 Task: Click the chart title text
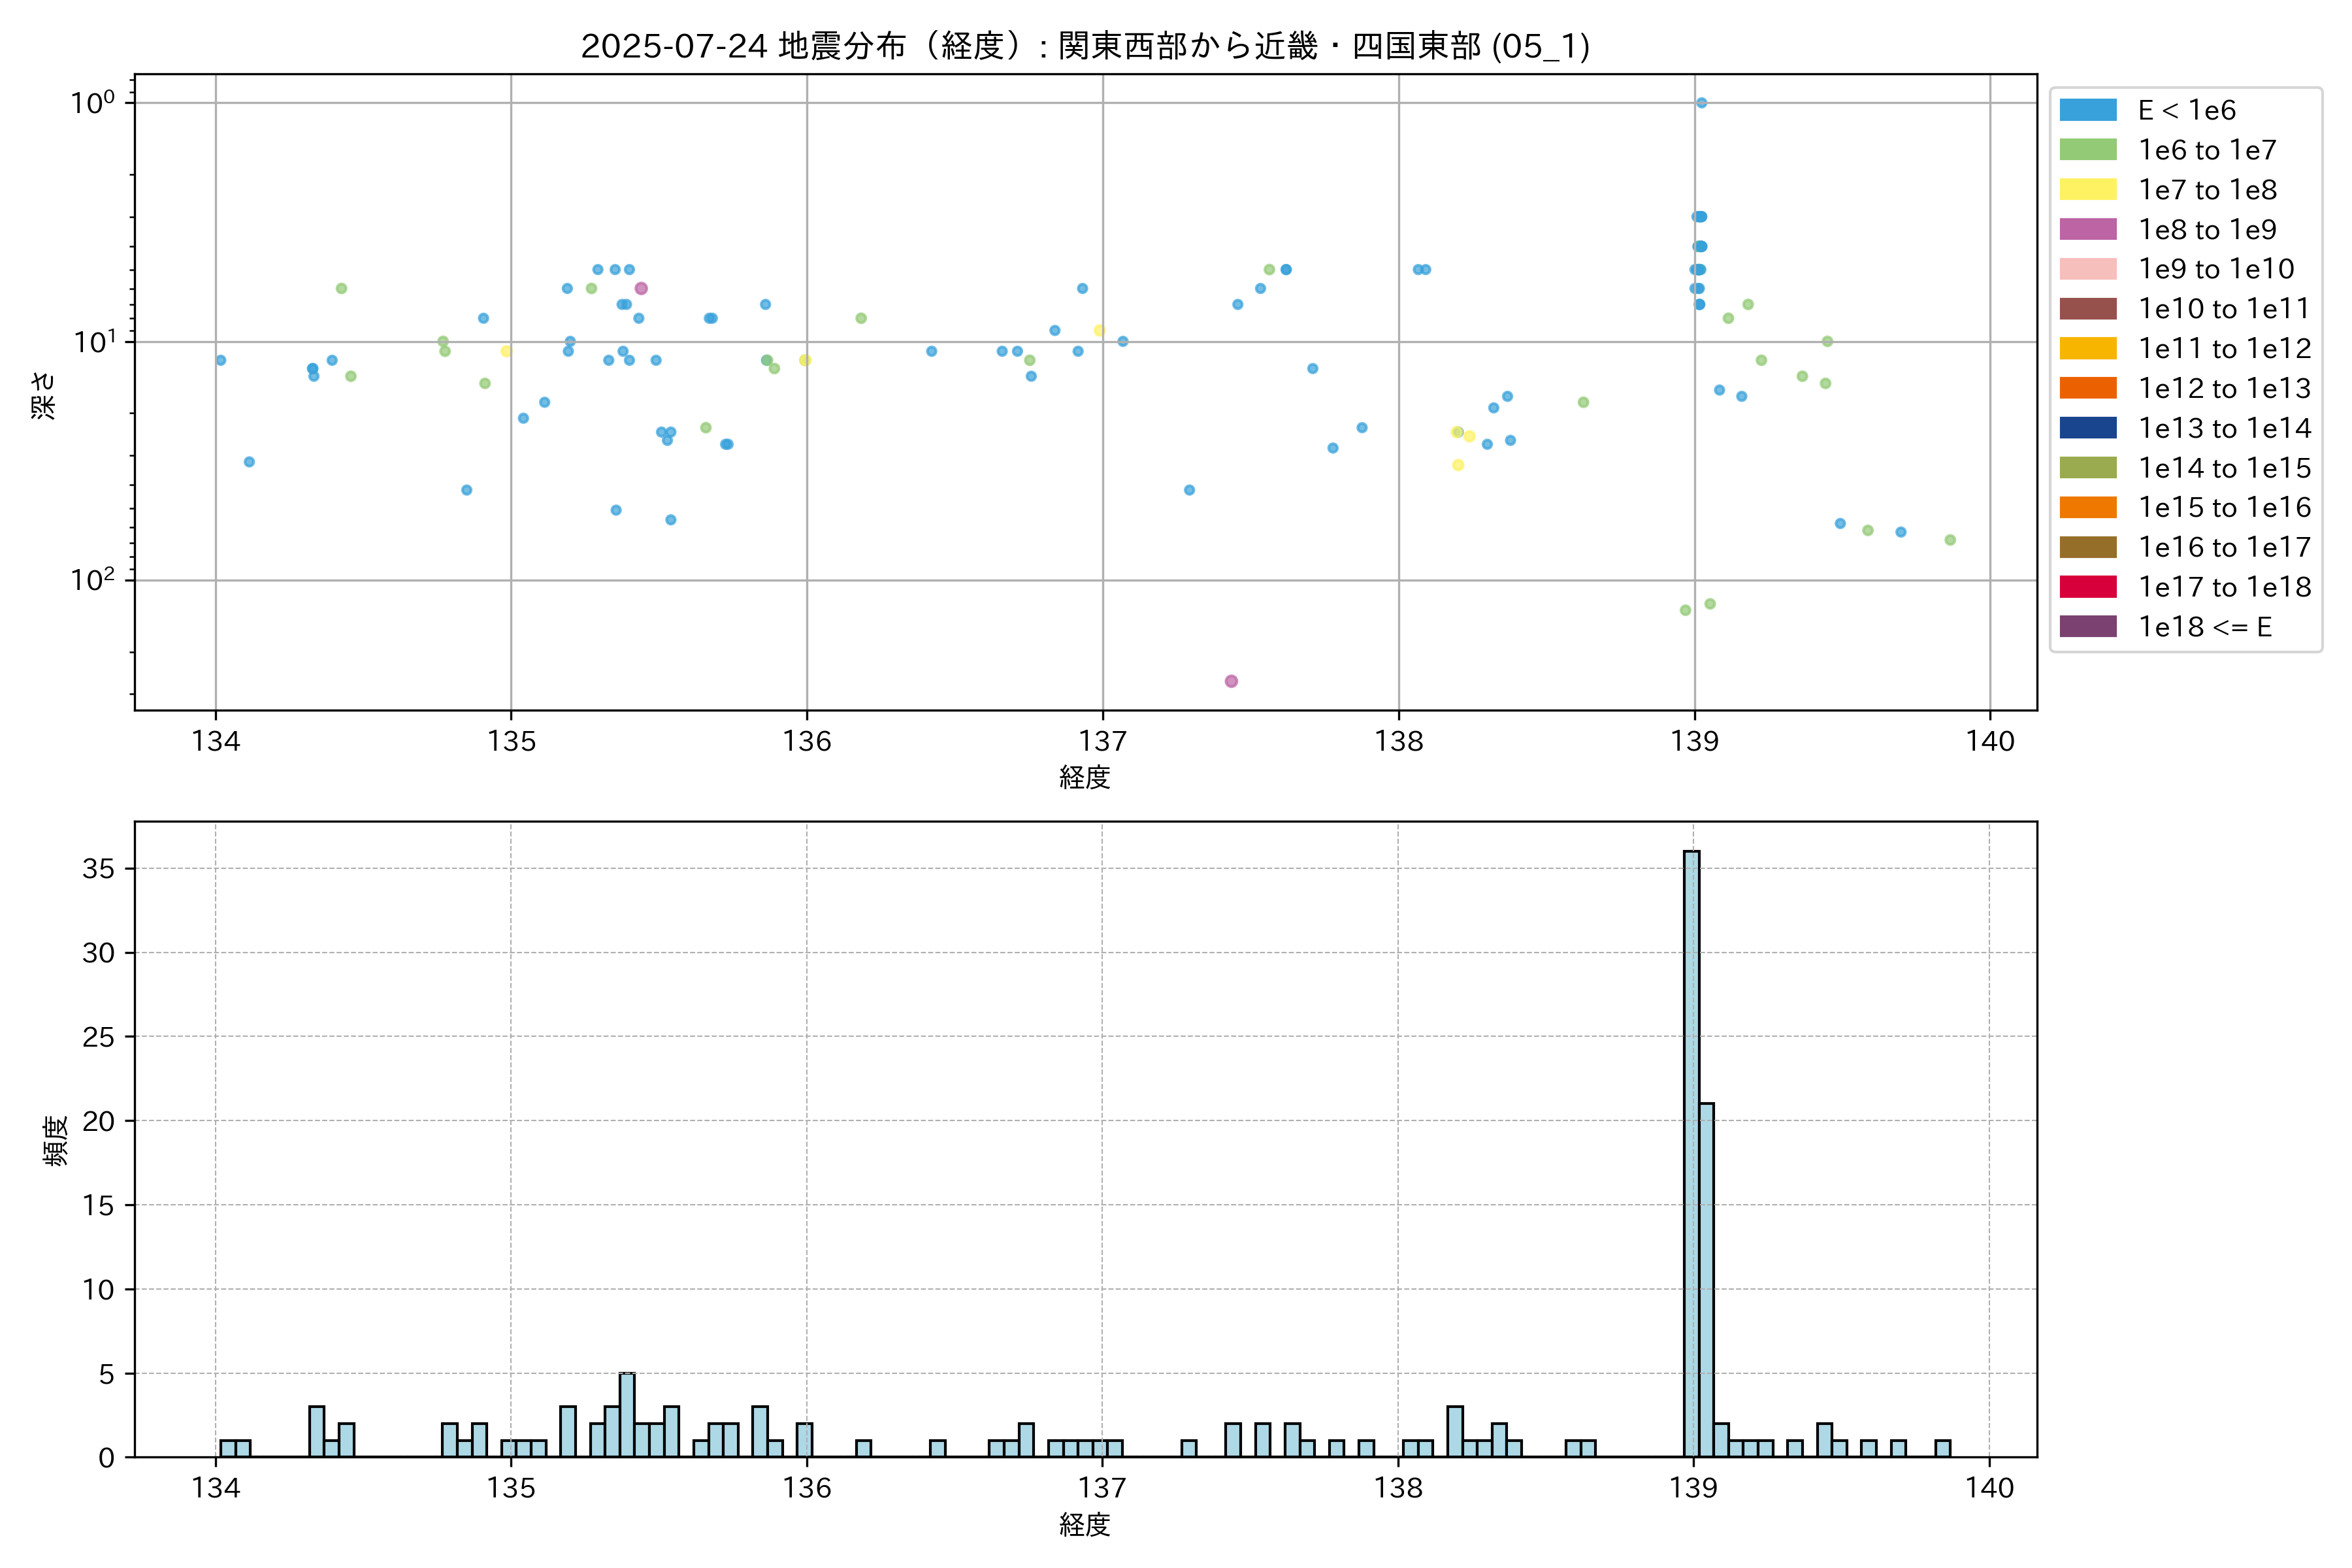coord(1085,46)
